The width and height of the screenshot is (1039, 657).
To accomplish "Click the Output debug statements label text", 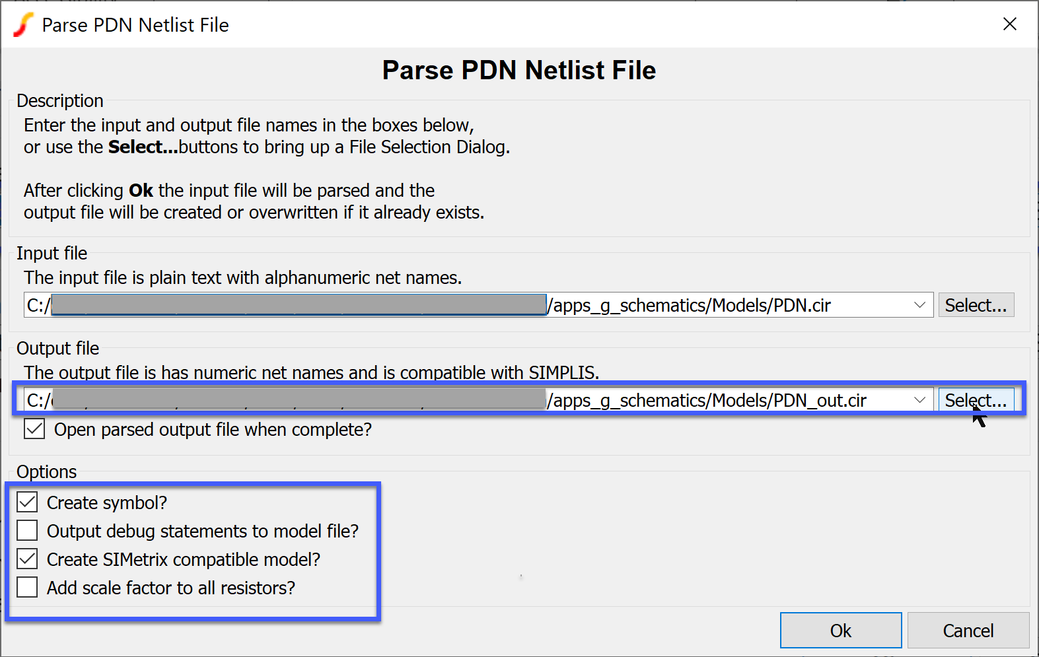I will [x=203, y=531].
